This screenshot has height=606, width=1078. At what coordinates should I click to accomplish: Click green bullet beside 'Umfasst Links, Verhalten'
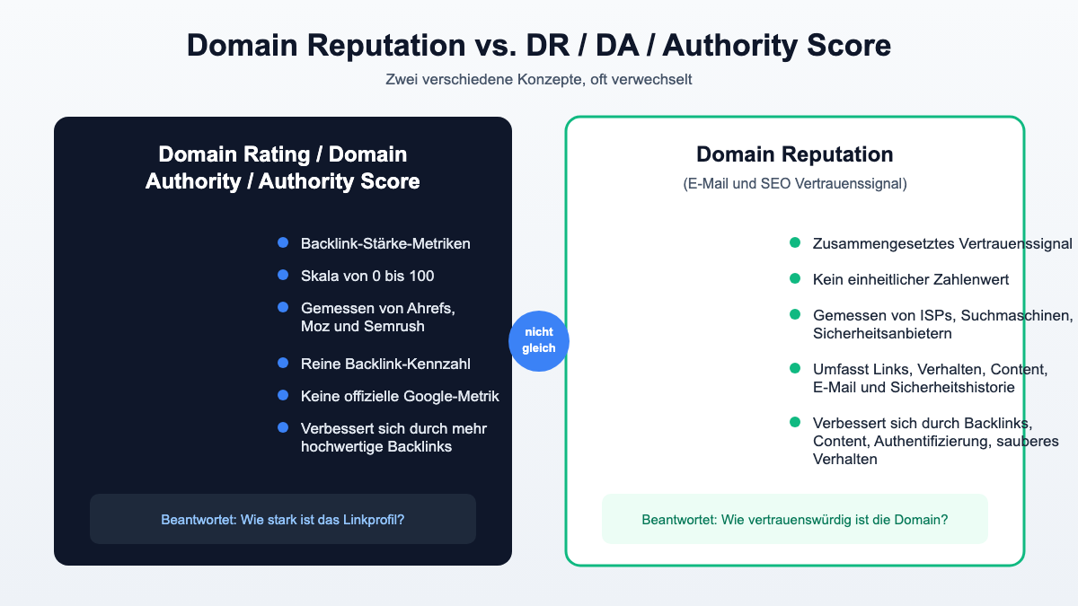[795, 368]
